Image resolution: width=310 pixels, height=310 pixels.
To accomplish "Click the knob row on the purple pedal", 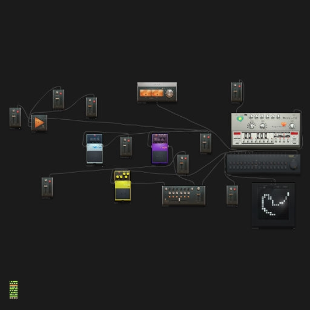I will point(160,138).
